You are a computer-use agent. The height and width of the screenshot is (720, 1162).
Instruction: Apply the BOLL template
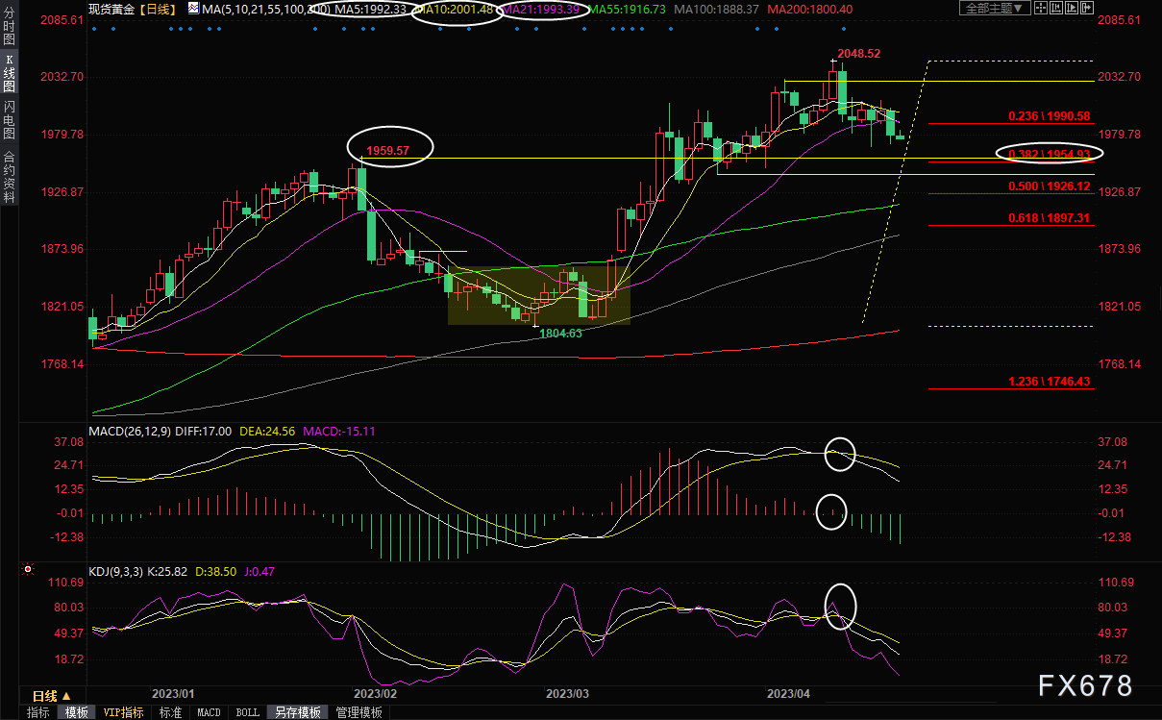coord(247,712)
